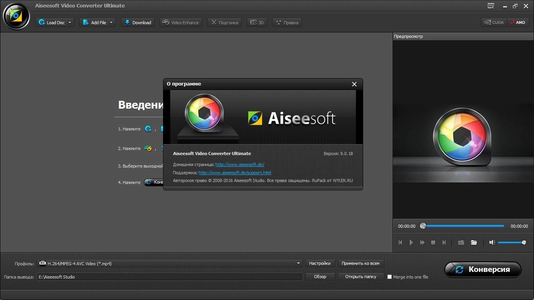Click the Применить ко всем button
This screenshot has width=534, height=300.
click(360, 263)
